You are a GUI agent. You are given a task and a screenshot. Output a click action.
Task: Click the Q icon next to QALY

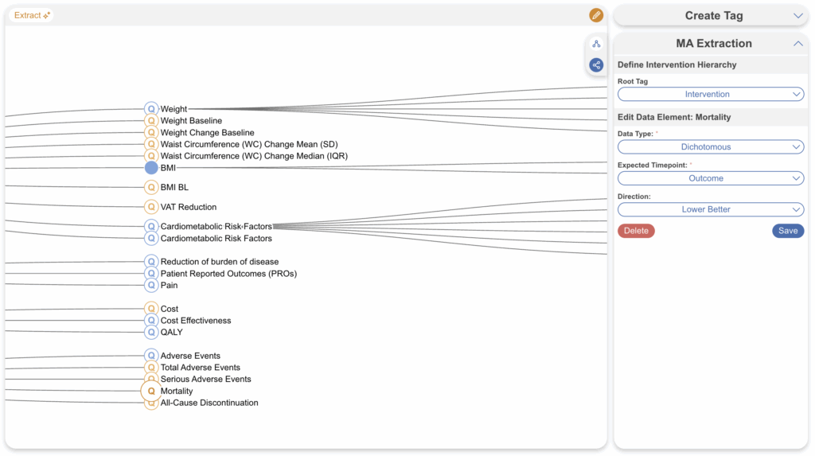click(x=151, y=333)
